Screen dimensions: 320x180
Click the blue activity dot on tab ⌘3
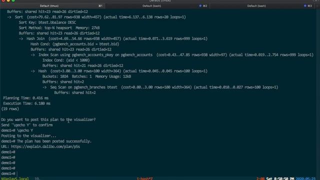tap(305, 6)
